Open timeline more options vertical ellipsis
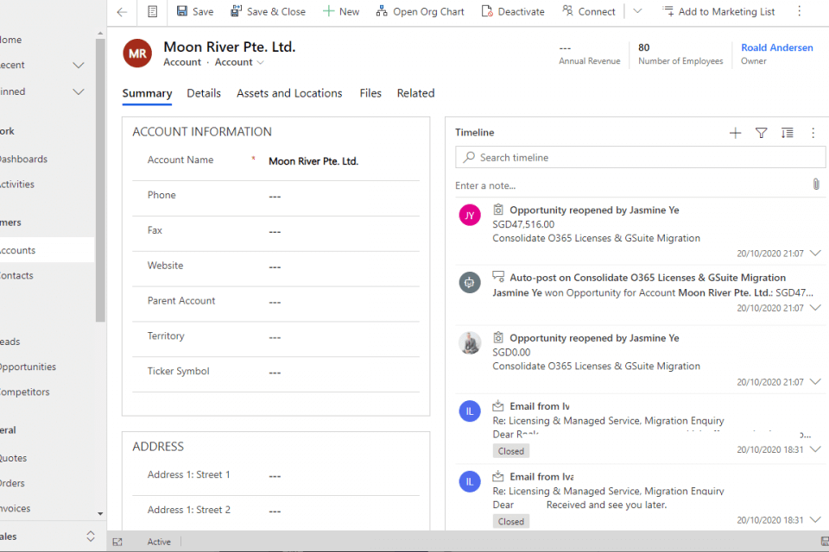This screenshot has width=829, height=552. [x=813, y=133]
